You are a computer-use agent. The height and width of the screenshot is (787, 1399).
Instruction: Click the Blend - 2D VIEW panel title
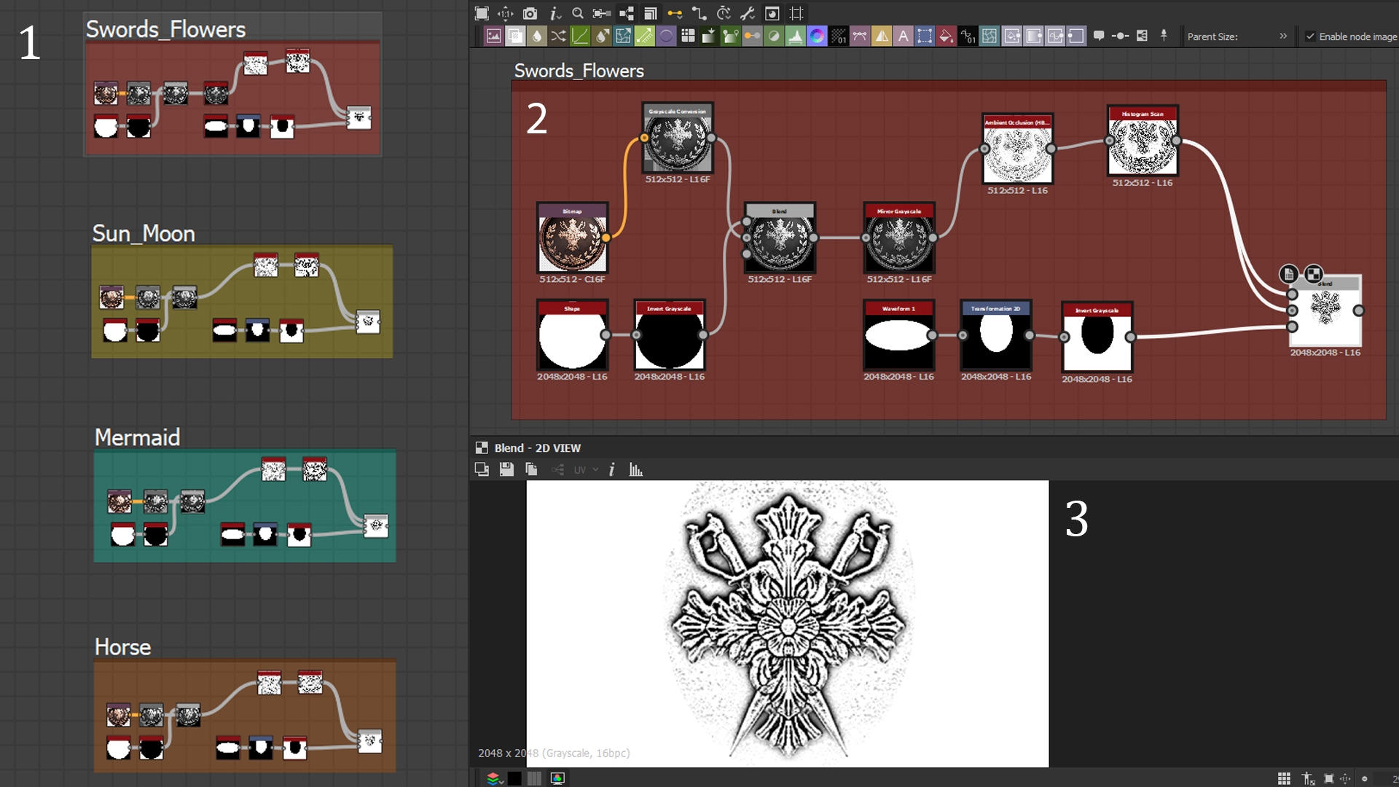(x=537, y=448)
